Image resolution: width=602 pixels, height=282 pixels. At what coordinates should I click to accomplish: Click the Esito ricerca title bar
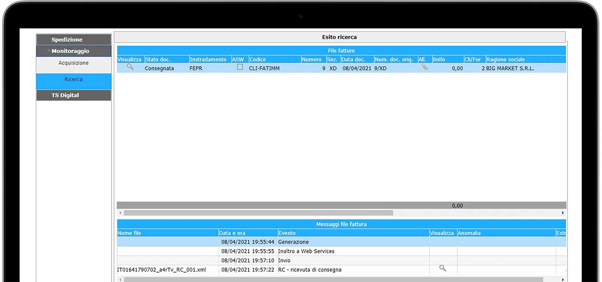click(x=339, y=37)
